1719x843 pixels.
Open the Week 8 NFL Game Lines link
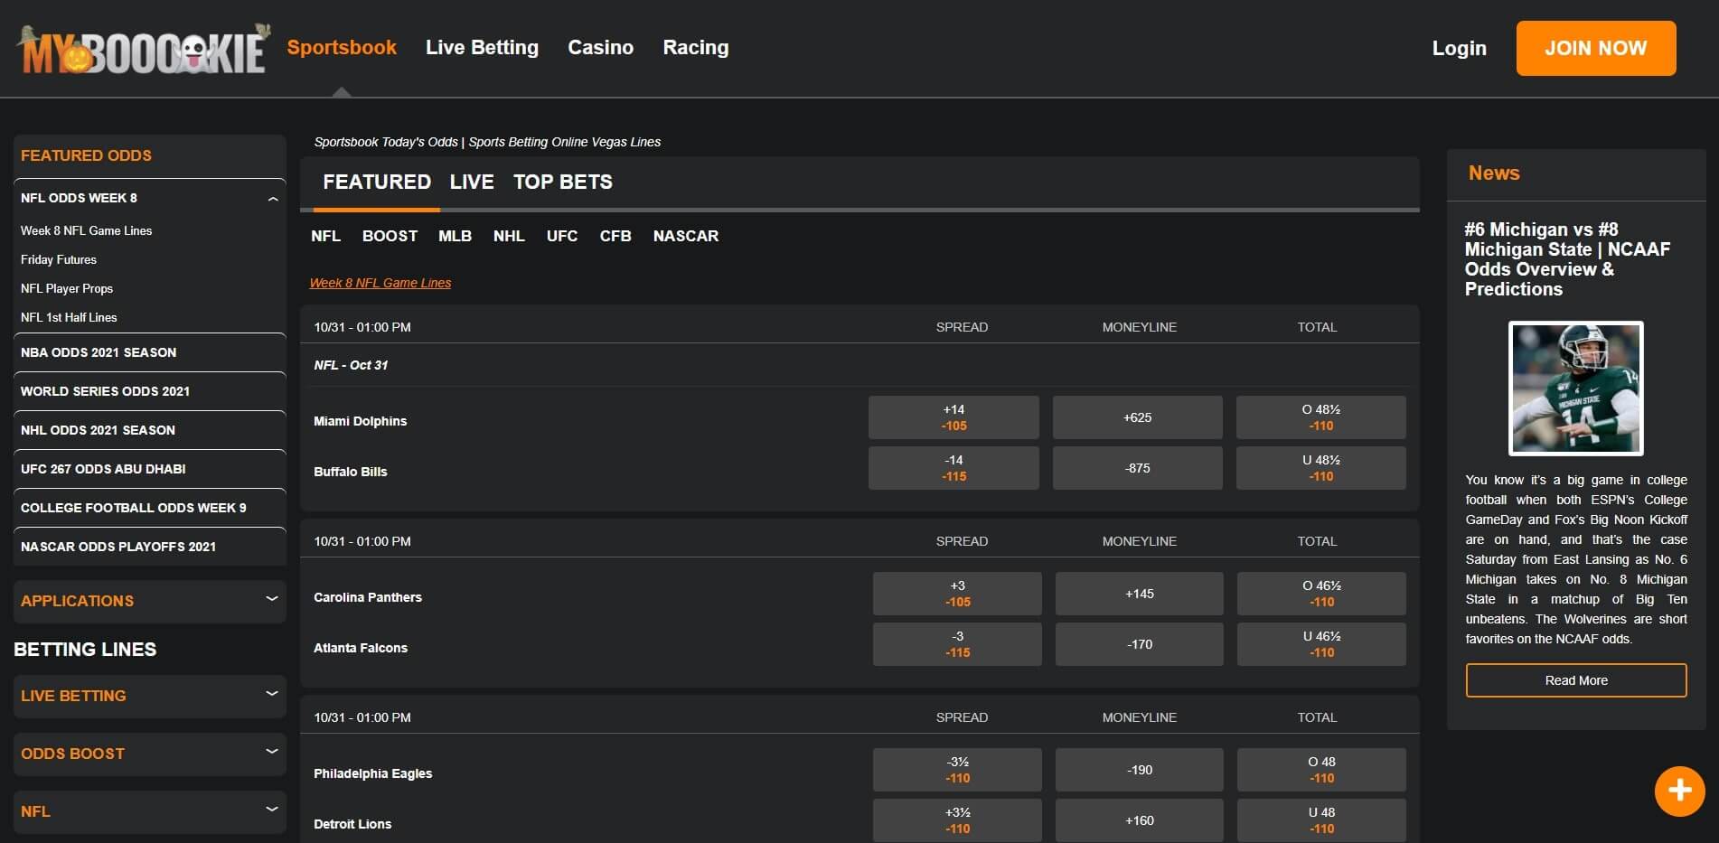pos(380,282)
